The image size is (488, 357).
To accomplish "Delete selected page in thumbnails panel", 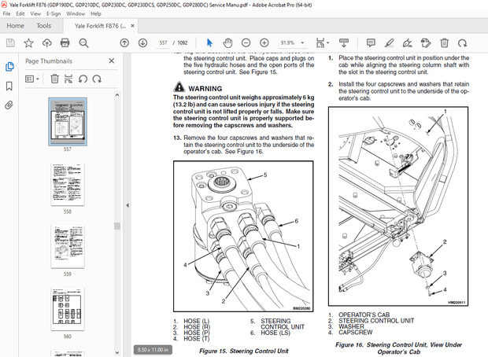I will [x=55, y=79].
